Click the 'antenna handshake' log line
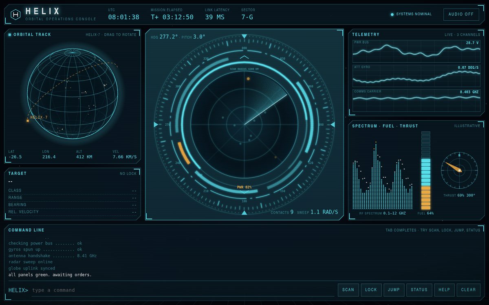The image size is (489, 305). click(x=53, y=256)
